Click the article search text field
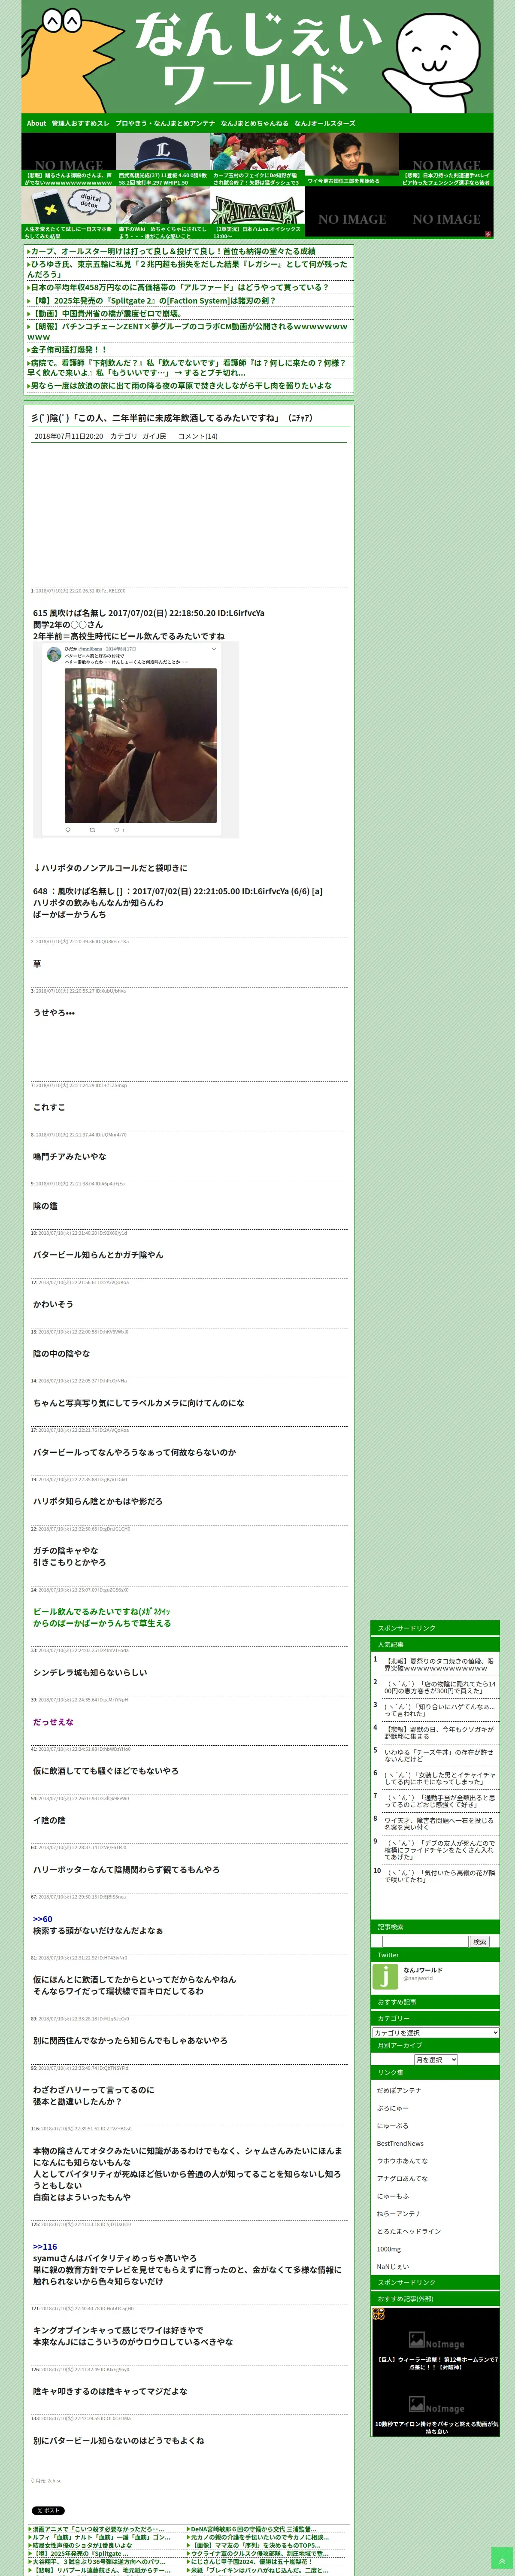 (x=425, y=1941)
